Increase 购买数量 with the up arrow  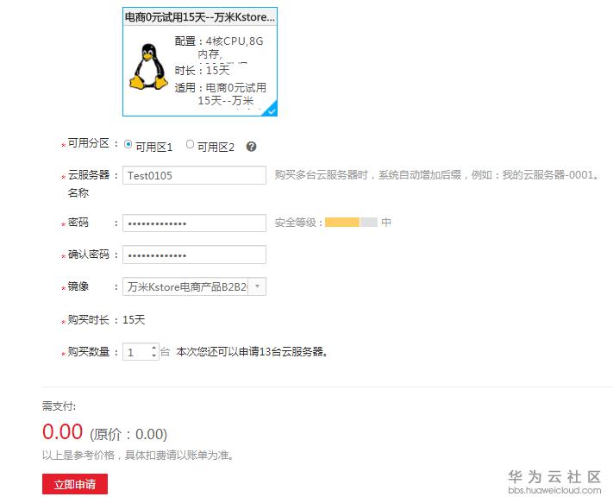click(154, 348)
